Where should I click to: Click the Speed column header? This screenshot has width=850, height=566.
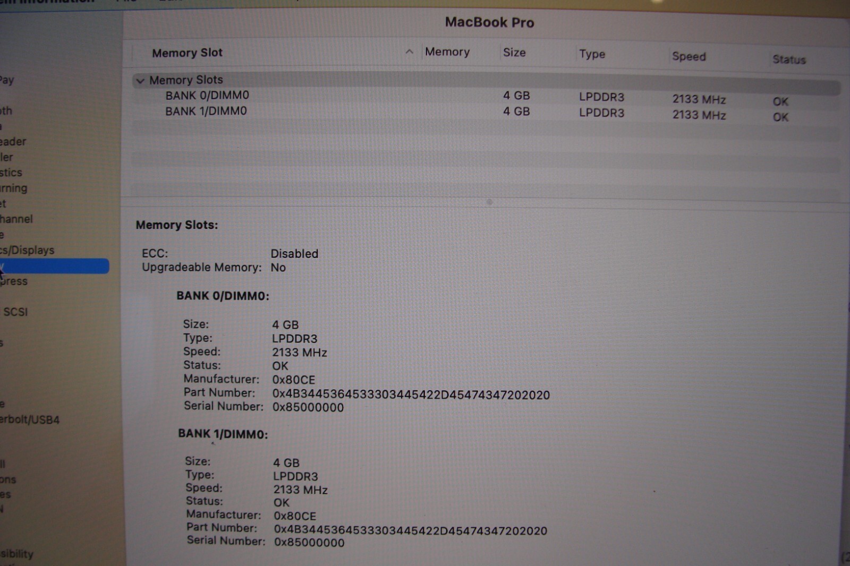pyautogui.click(x=688, y=56)
